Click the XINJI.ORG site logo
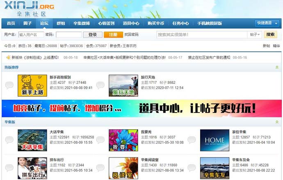This screenshot has width=283, height=180. click(28, 9)
